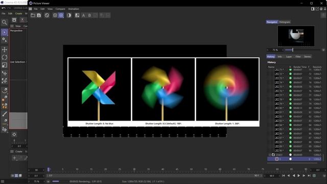Click the 75 % navigator zoom field

click(x=275, y=50)
